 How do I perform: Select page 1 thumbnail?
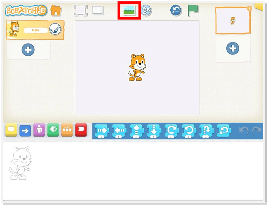coord(233,20)
